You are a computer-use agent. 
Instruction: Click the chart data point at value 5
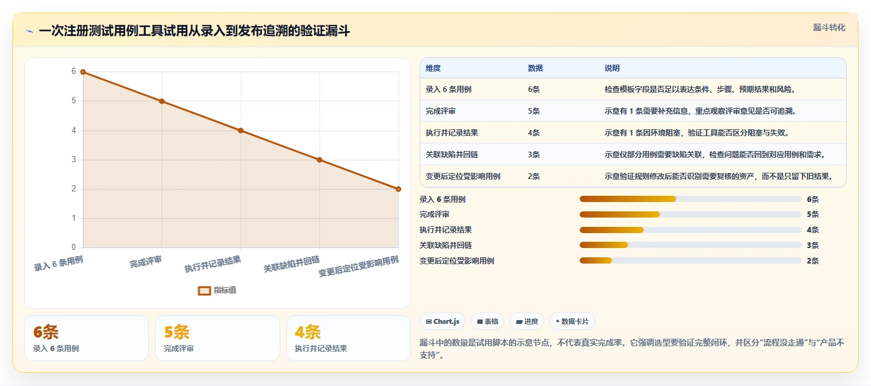click(x=162, y=101)
